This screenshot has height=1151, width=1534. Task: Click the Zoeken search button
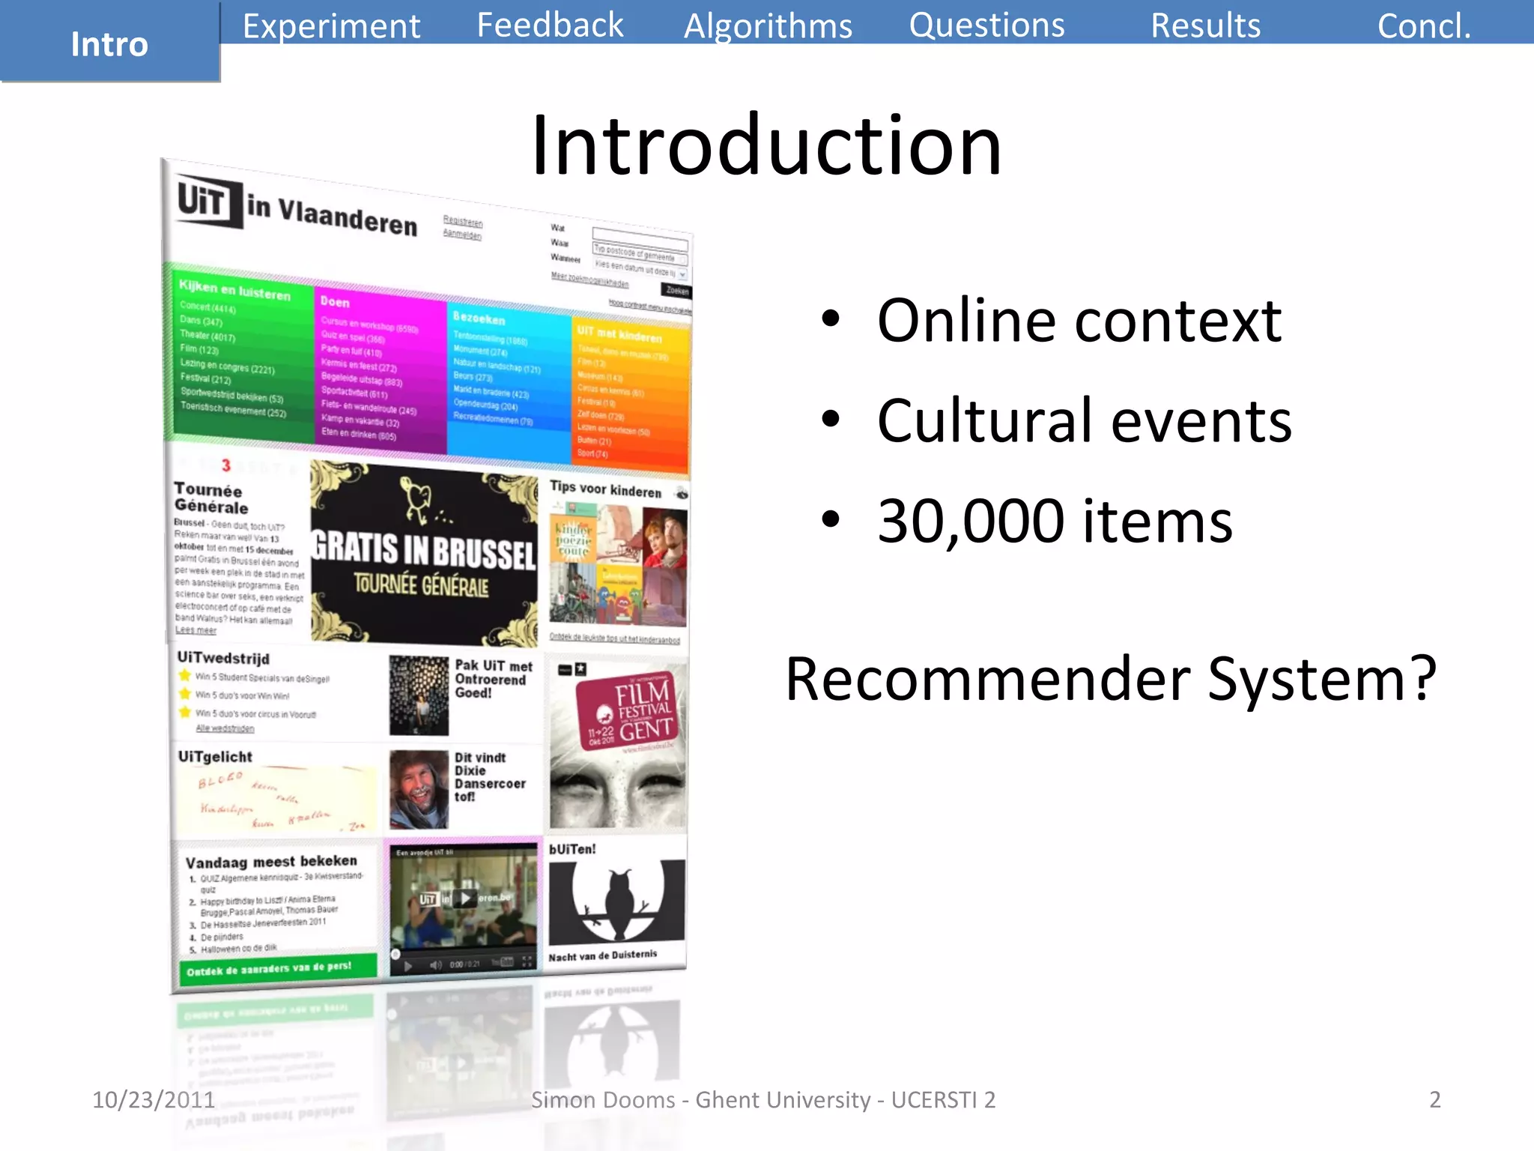676,291
